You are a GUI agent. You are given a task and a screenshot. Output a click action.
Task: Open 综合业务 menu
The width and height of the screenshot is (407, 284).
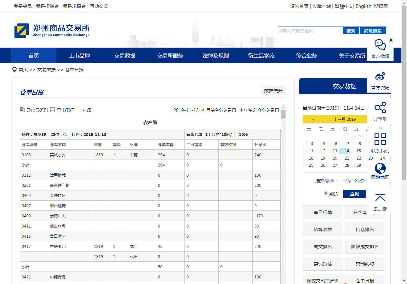tap(307, 55)
